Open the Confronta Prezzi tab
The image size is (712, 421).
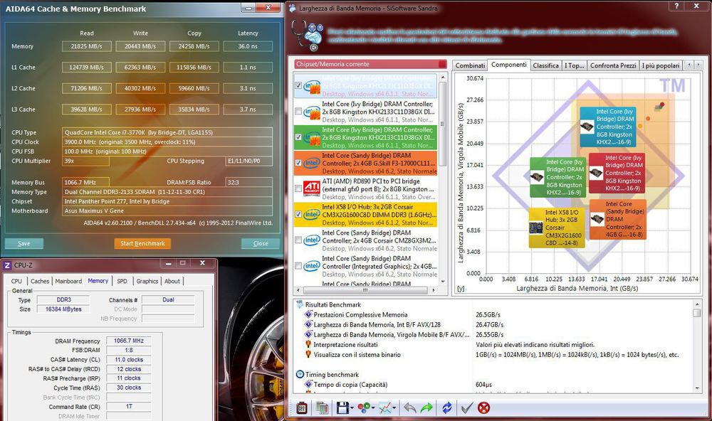[x=613, y=65]
